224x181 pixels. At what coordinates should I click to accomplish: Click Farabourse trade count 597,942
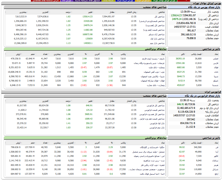pos(191,120)
